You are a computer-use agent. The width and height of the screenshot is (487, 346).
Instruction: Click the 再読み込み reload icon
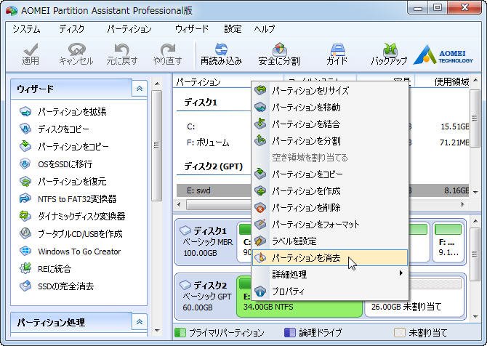coord(221,49)
